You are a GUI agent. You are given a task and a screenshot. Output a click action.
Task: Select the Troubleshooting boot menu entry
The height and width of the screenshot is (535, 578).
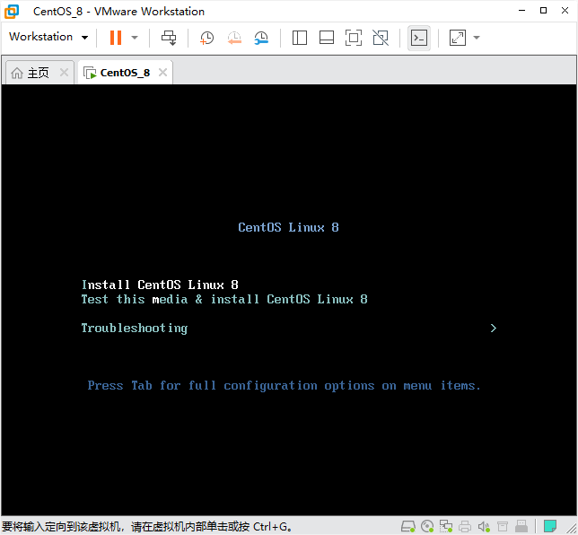(135, 329)
